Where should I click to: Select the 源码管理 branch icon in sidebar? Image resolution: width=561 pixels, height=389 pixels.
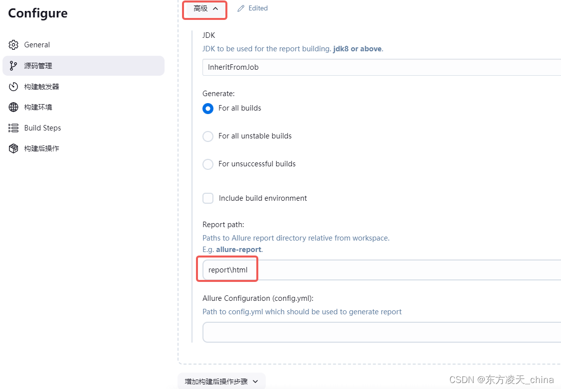(13, 65)
